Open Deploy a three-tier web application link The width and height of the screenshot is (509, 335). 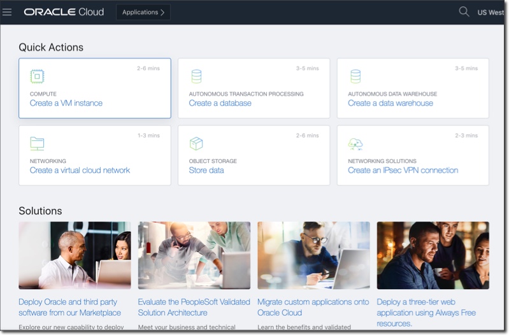(426, 313)
